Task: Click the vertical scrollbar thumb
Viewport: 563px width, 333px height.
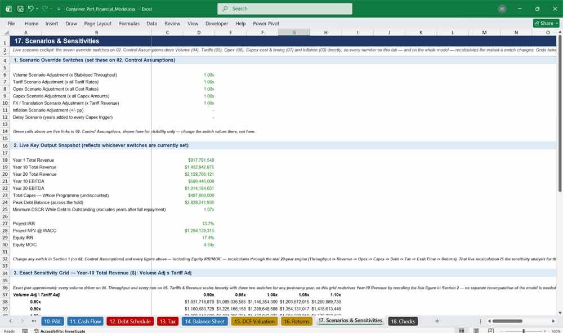Action: 560,113
